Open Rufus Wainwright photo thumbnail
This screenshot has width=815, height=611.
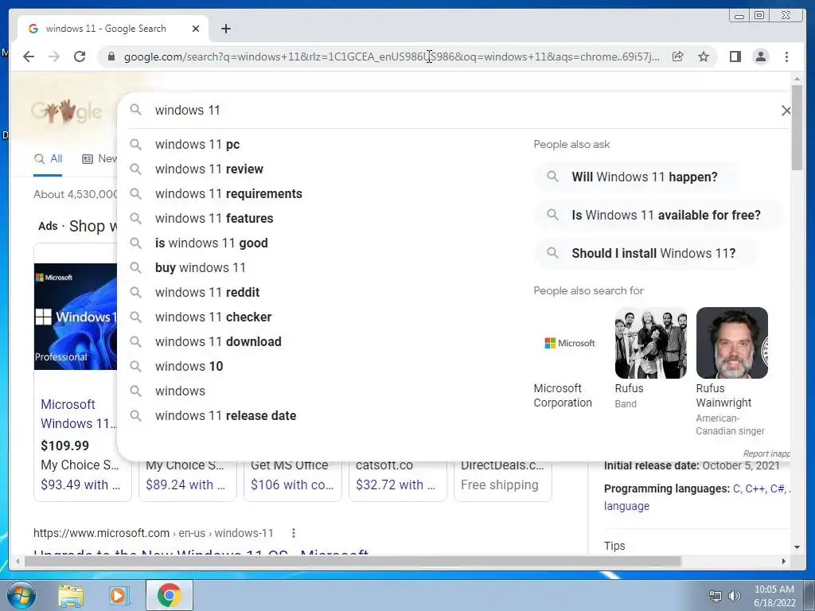(732, 343)
